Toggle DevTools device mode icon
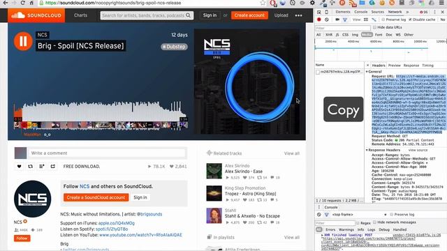Viewport: 447px width, 251px height. pyautogui.click(x=327, y=13)
